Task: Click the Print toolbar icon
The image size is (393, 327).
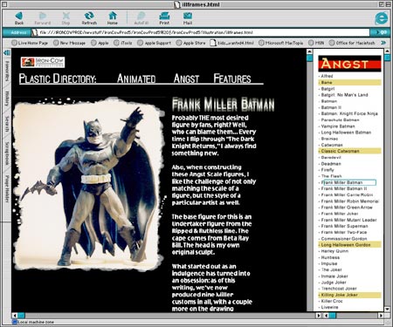Action: pos(164,16)
